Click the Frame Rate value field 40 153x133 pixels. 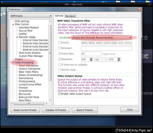click(x=92, y=54)
